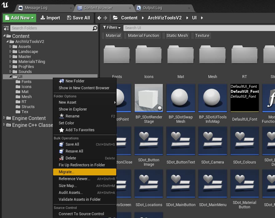Choose Migrate... from the context menu
The image size is (275, 218).
[x=85, y=172]
